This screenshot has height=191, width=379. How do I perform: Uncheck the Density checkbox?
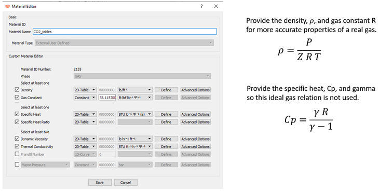point(17,90)
